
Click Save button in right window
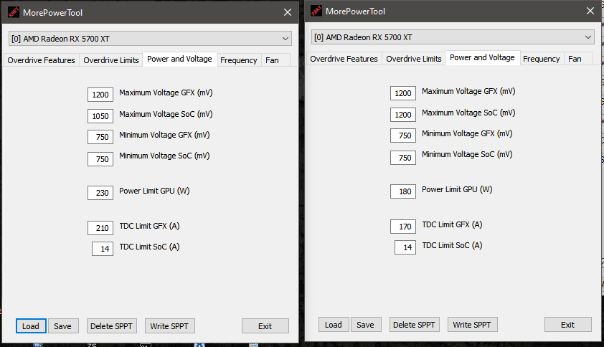point(366,324)
